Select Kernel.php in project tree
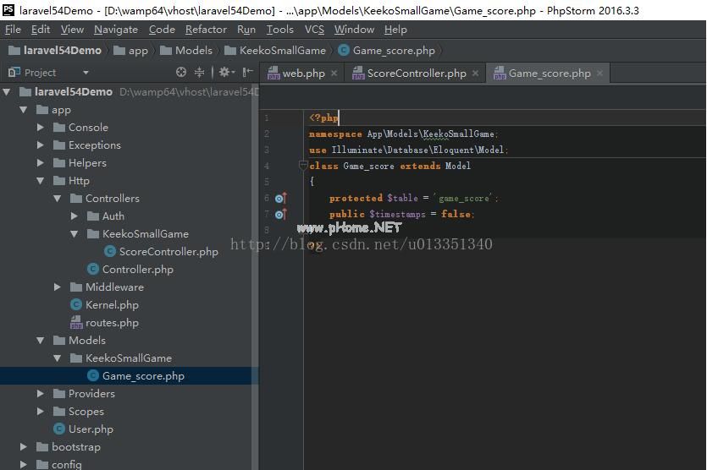The height and width of the screenshot is (470, 707). (112, 305)
